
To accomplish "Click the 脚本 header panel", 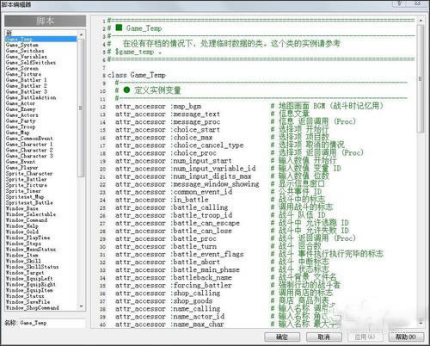I will point(45,21).
